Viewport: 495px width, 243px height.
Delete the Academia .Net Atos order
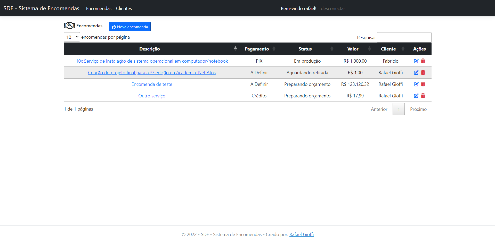(423, 72)
